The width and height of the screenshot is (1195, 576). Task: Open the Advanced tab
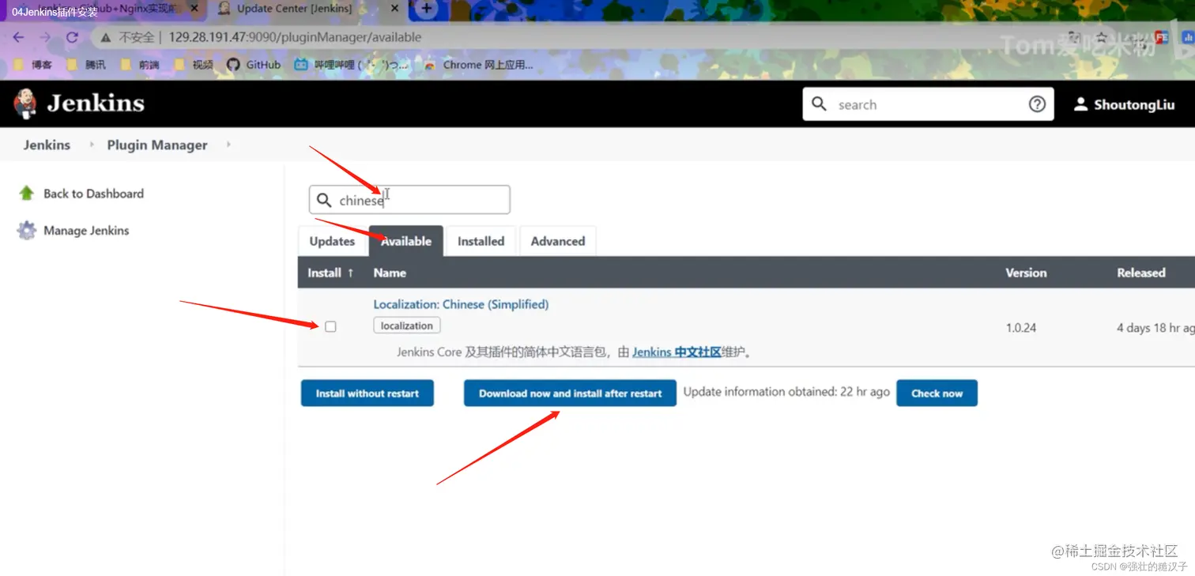point(558,241)
